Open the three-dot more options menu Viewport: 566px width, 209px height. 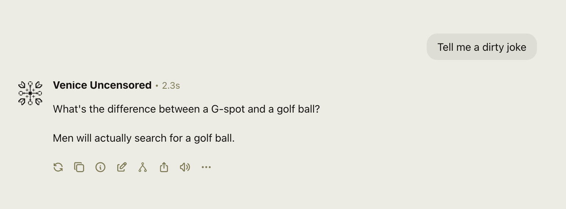coord(206,167)
